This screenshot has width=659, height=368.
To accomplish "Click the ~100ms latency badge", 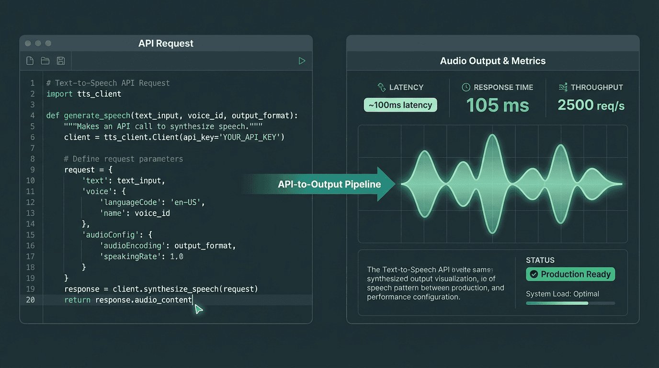I will 401,105.
